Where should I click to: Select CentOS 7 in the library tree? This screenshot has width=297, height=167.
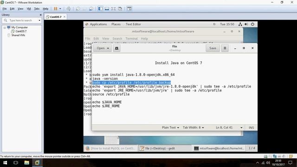point(21,31)
